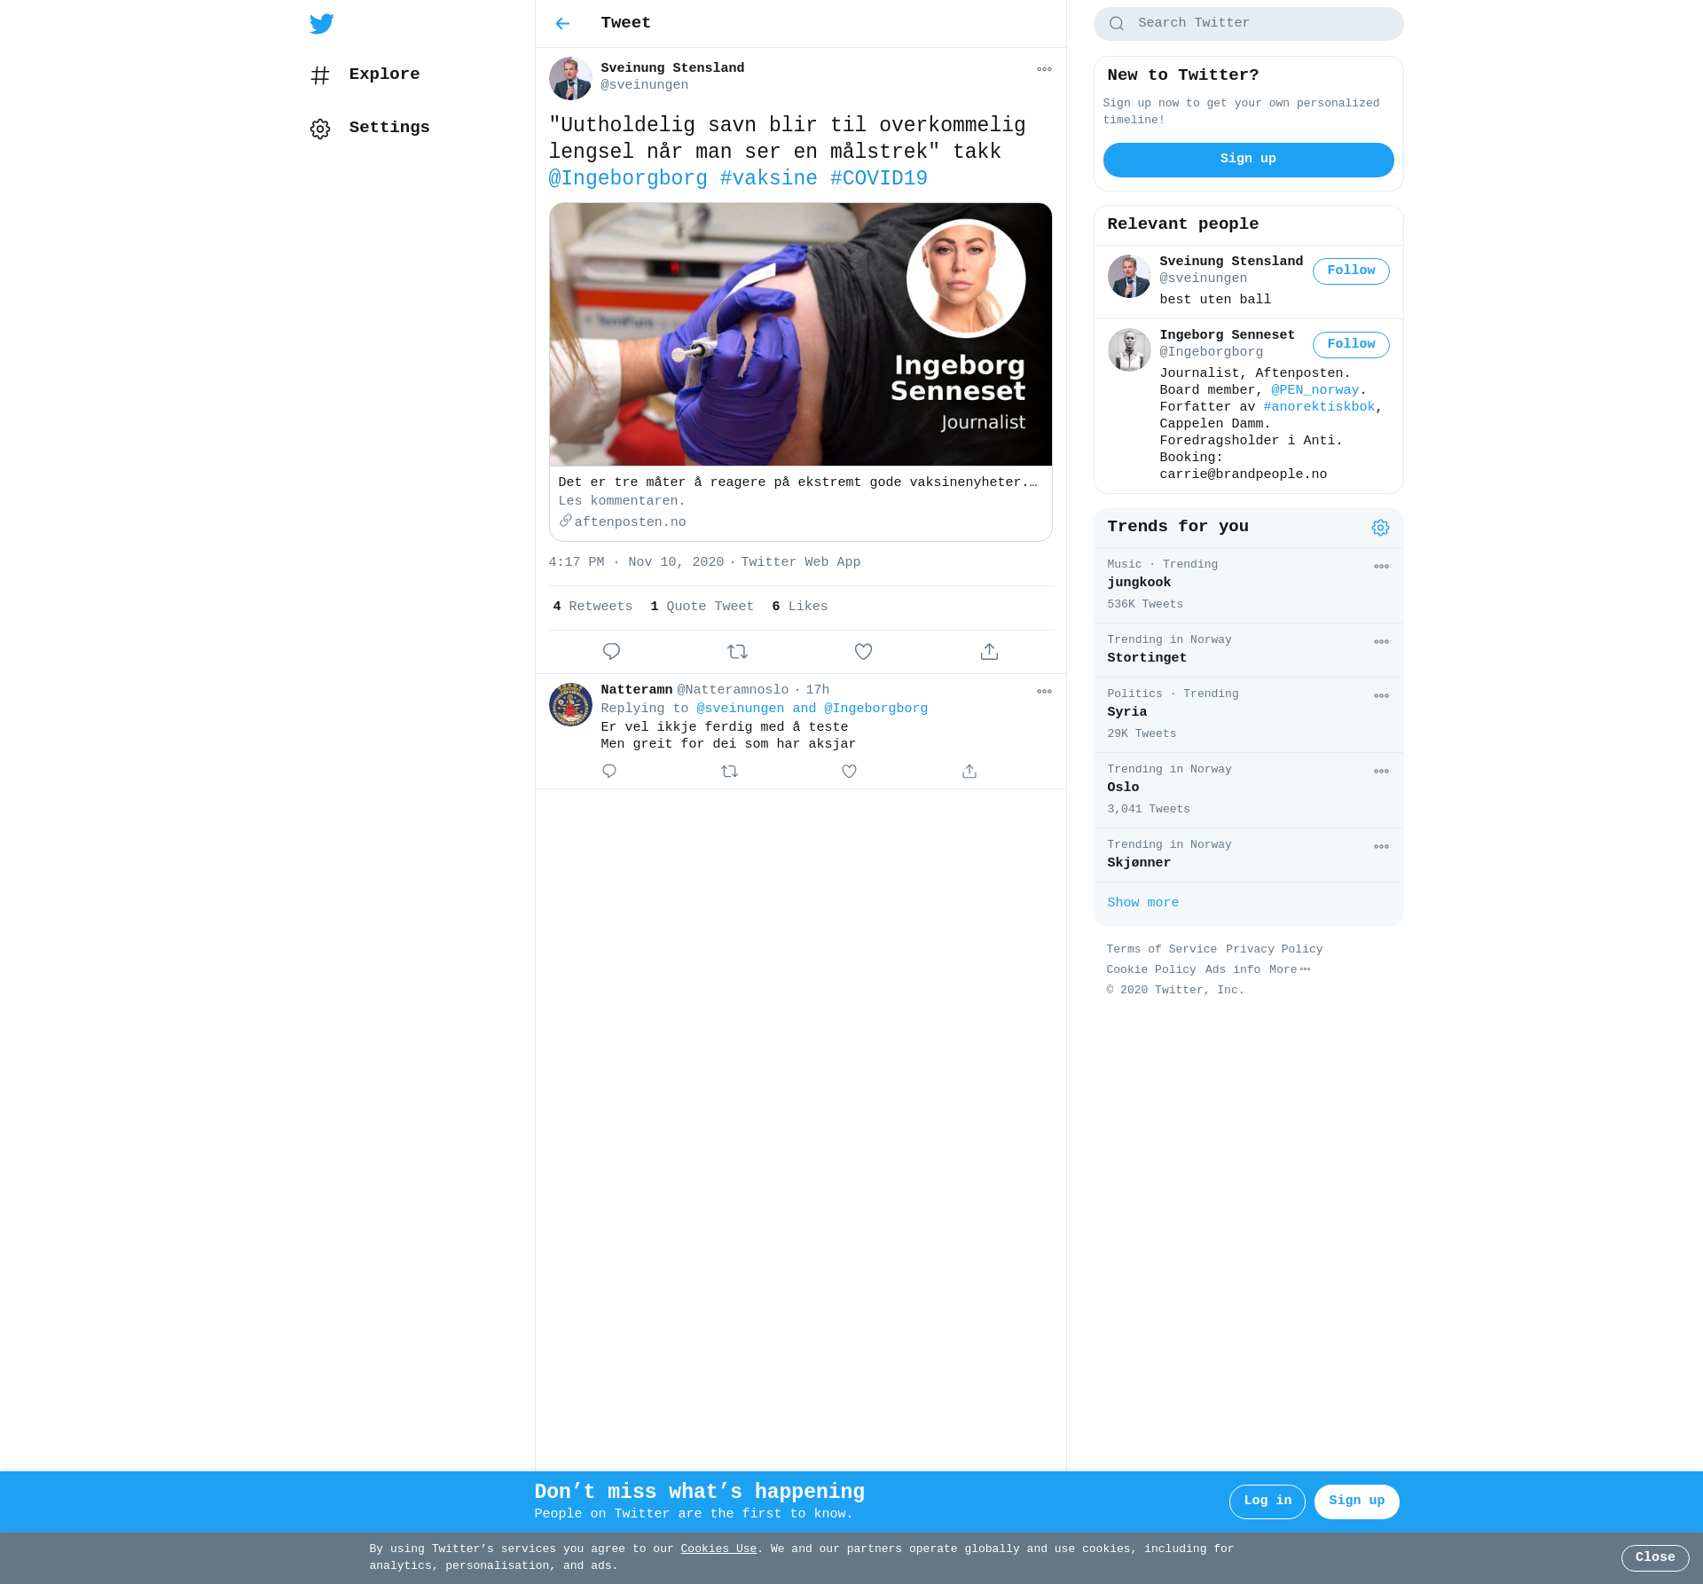
Task: Open the Trends settings gear
Action: (1380, 528)
